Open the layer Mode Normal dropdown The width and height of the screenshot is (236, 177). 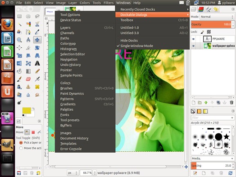(217, 17)
